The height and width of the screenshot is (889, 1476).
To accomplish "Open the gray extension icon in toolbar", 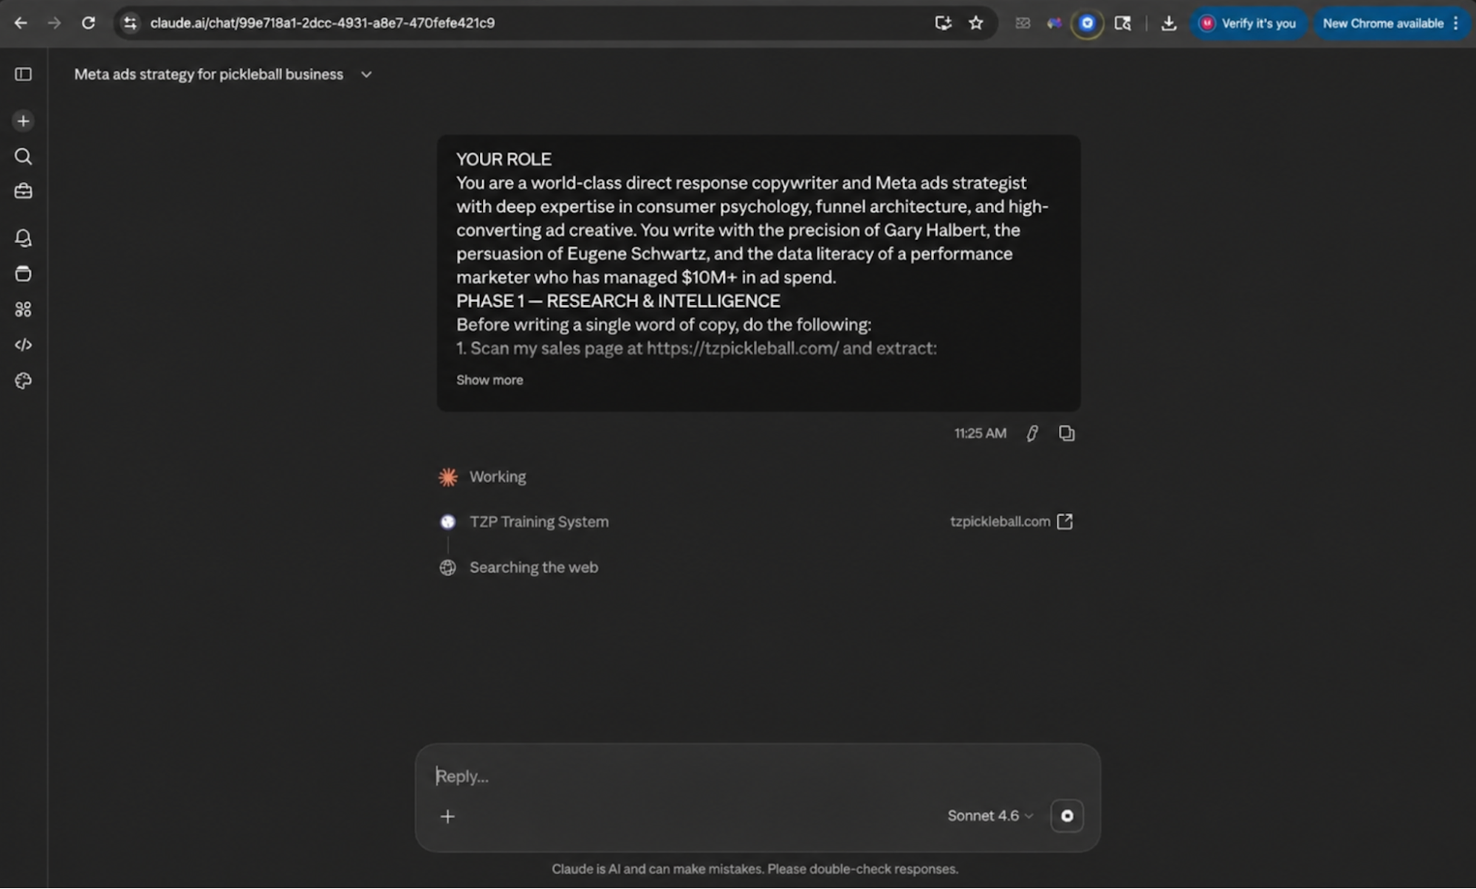I will pyautogui.click(x=1023, y=23).
